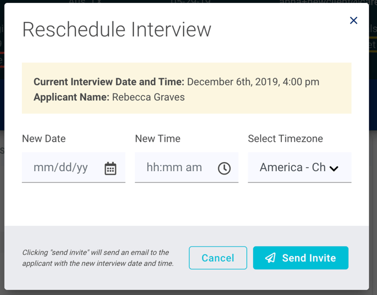This screenshot has height=295, width=377.
Task: Expand the timezone chevron arrow
Action: (x=334, y=169)
